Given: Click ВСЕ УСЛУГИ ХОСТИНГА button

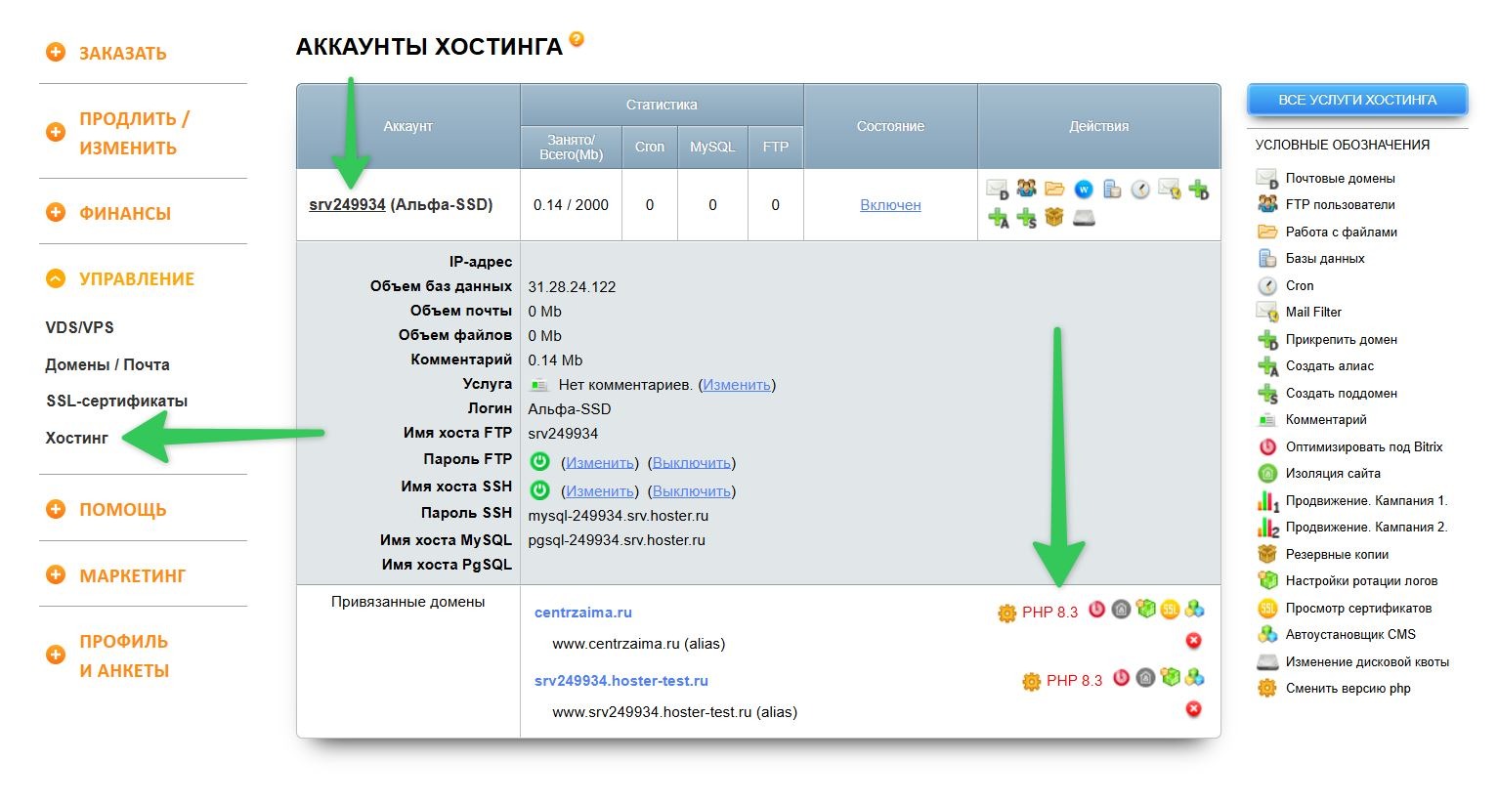Looking at the screenshot, I should coord(1357,100).
